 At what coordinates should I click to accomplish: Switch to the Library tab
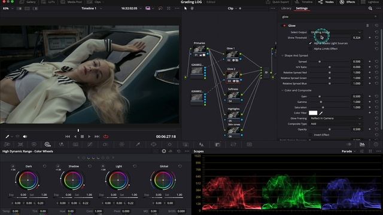(x=286, y=8)
